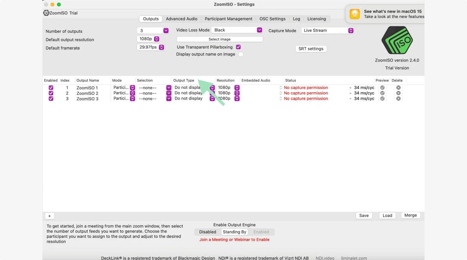Viewport: 467px width, 260px height.
Task: Delete the ZoomISO 1 output row
Action: (398, 88)
